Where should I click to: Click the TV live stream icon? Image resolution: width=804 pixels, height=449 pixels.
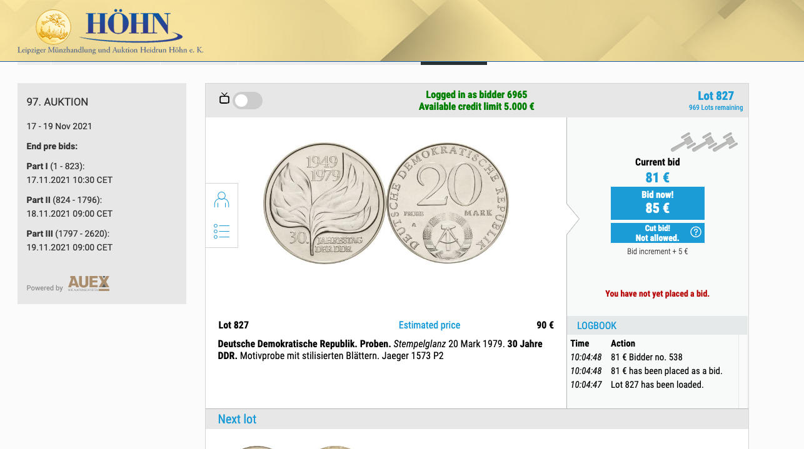click(x=224, y=98)
